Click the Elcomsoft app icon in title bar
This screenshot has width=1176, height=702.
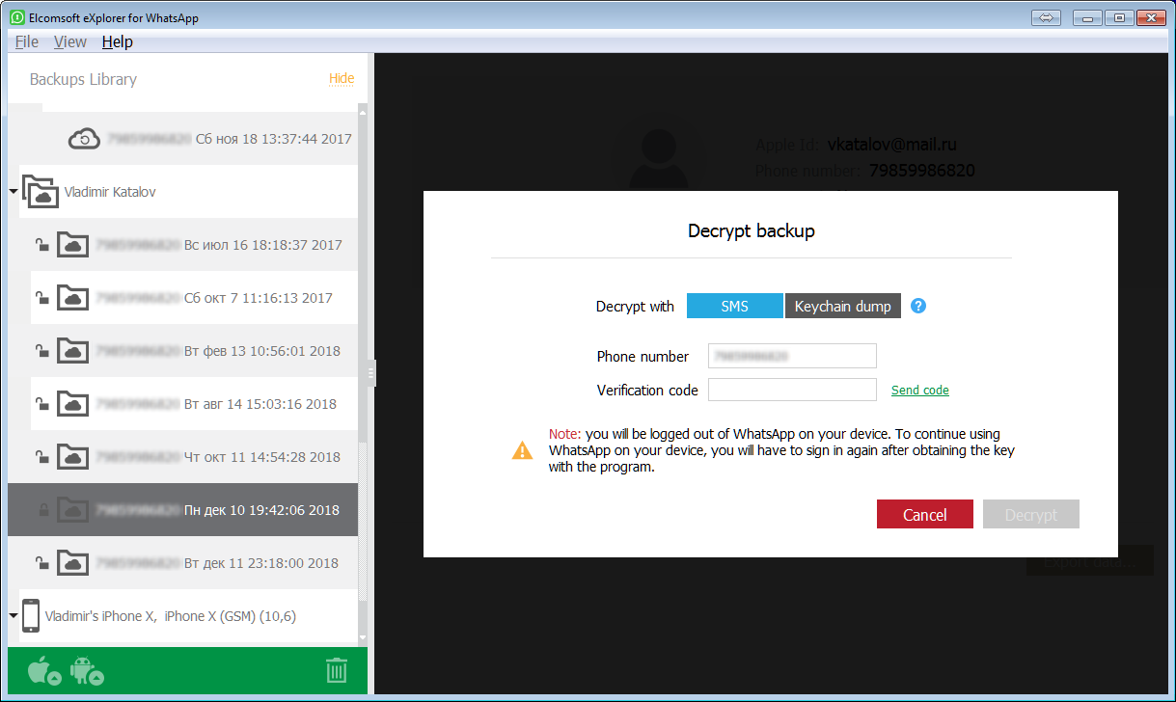click(16, 18)
